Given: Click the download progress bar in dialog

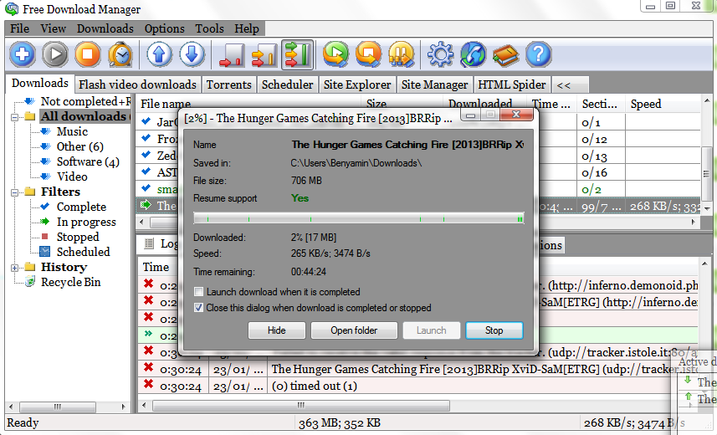Looking at the screenshot, I should point(358,218).
